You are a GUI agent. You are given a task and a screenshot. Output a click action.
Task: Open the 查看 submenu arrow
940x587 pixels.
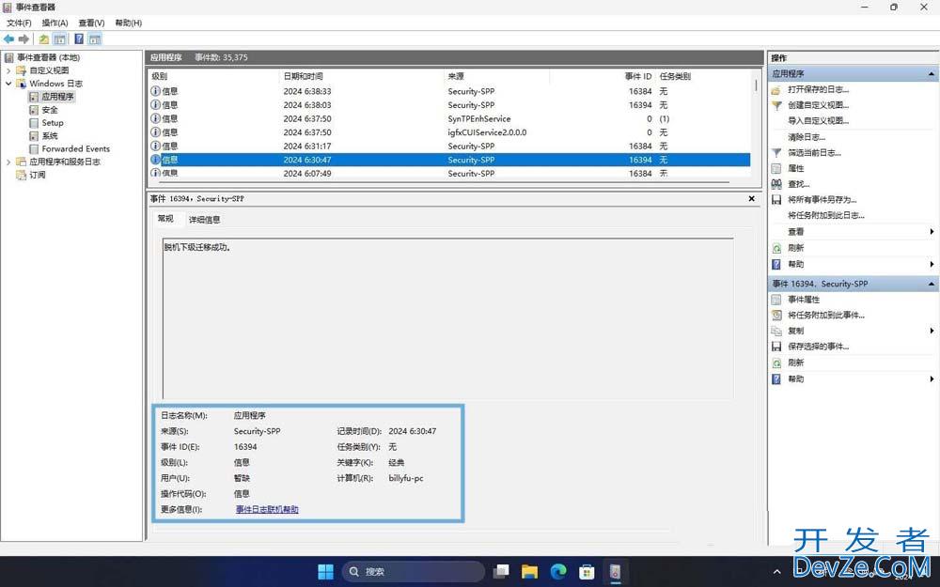(x=932, y=232)
